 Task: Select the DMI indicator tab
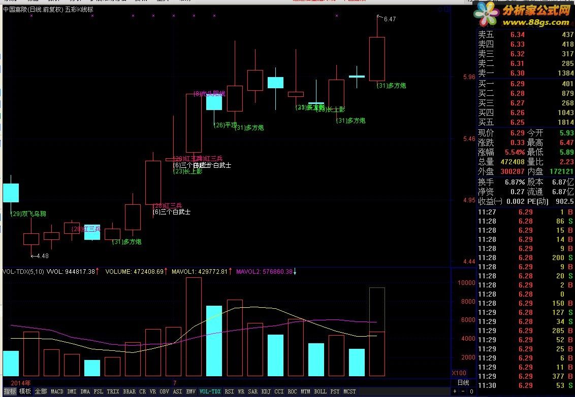point(72,391)
